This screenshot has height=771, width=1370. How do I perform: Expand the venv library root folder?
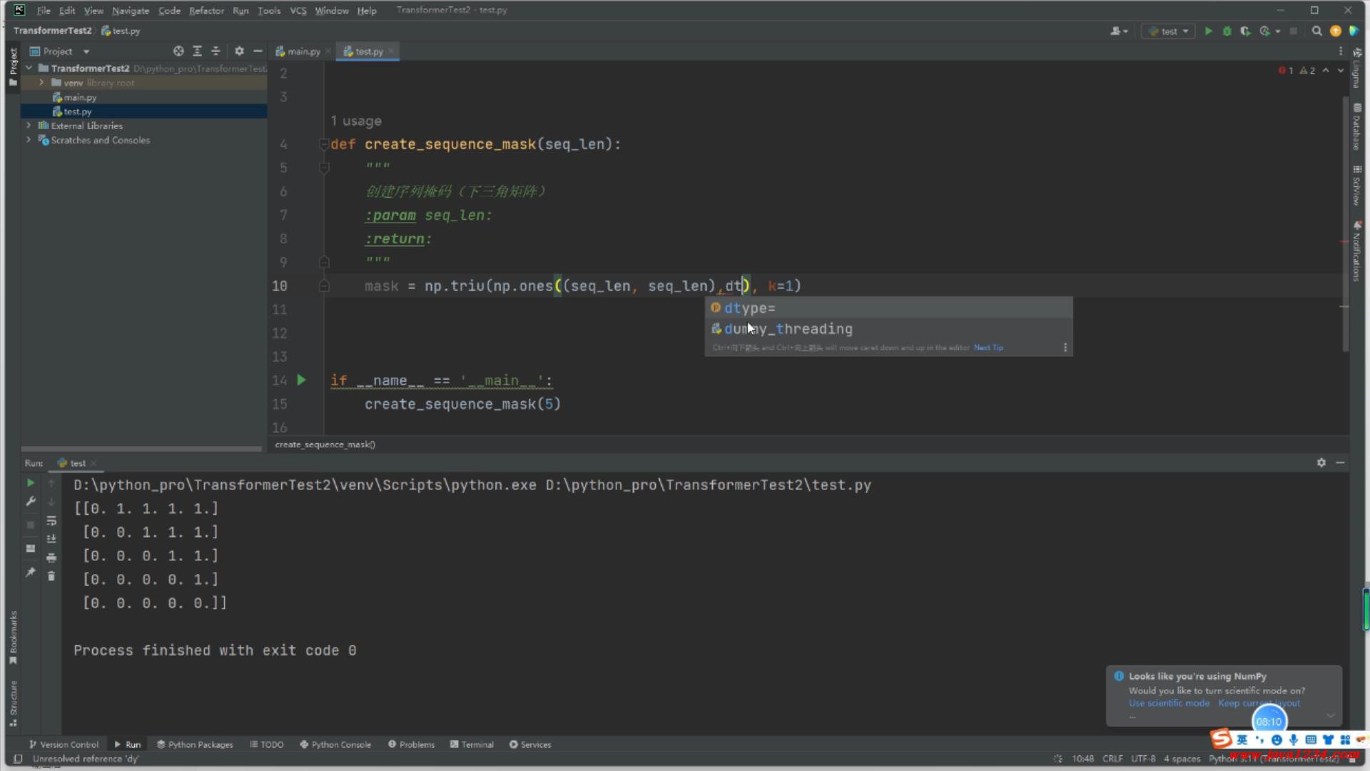coord(41,83)
